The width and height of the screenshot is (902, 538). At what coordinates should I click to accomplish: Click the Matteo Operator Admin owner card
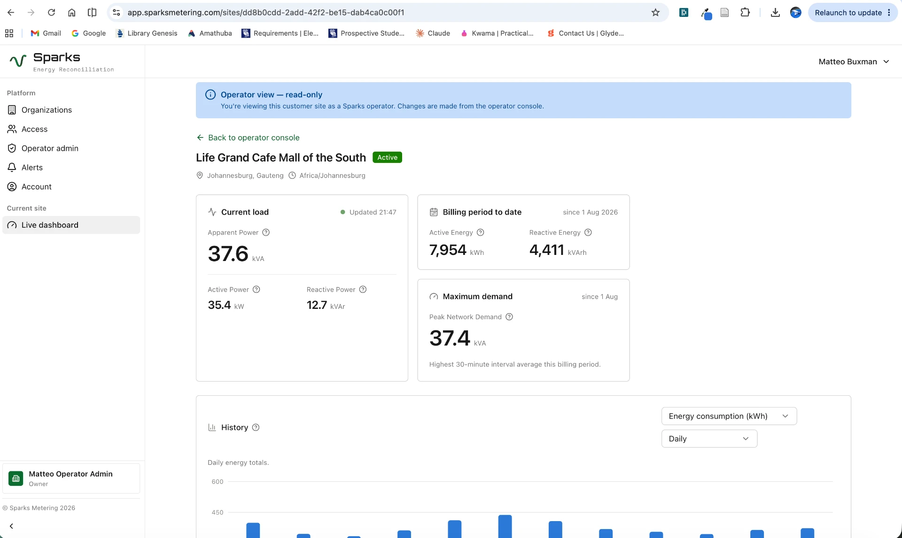[x=71, y=478]
